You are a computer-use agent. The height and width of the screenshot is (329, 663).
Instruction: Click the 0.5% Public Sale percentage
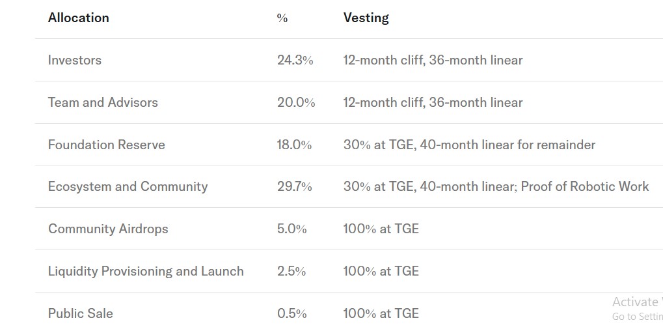pos(291,313)
